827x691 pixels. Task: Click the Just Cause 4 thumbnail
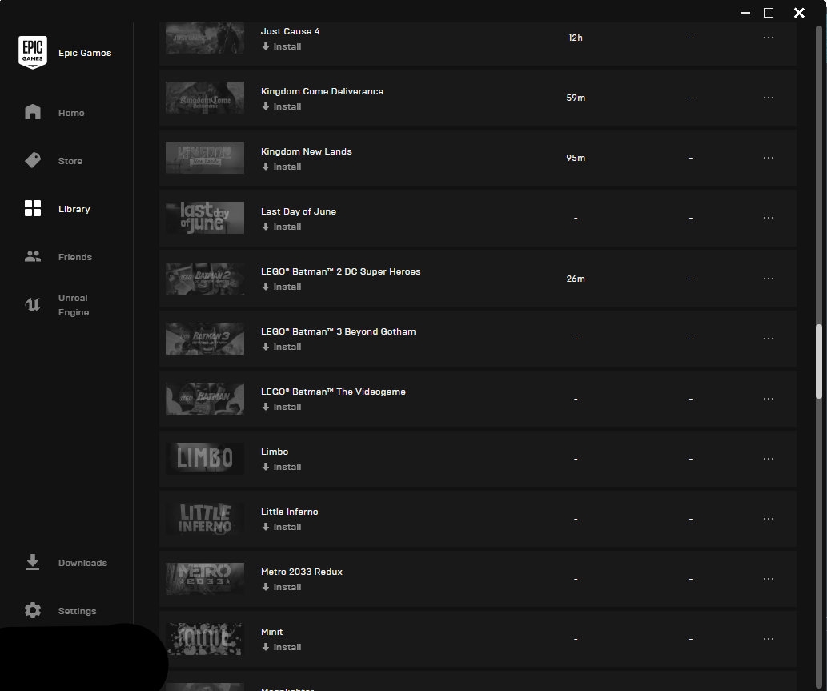pos(205,38)
